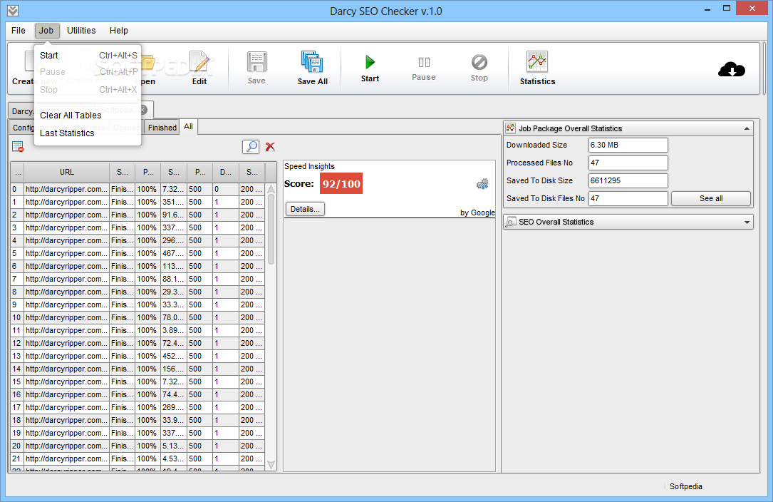Select table row 0 URL cell

point(66,189)
